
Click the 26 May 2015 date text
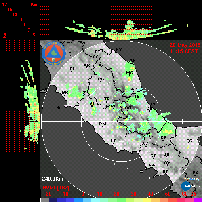(x=185, y=45)
